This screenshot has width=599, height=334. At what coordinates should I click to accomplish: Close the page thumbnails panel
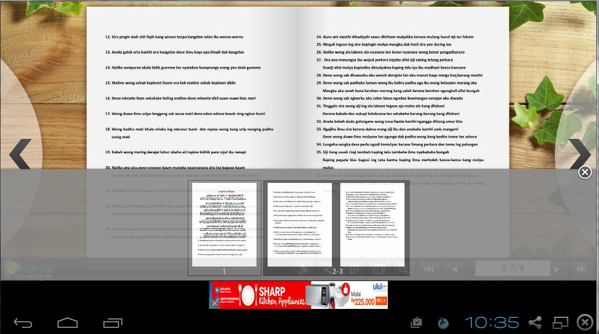(x=584, y=172)
